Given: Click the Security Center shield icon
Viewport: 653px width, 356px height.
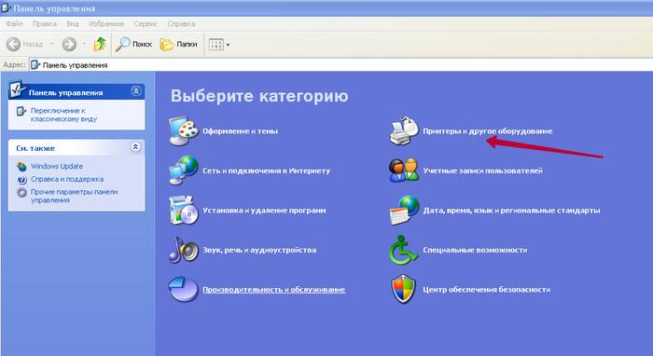Looking at the screenshot, I should 404,289.
